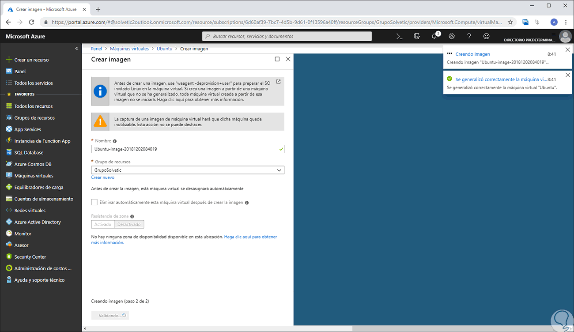Click the Ubuntu breadcrumb link
Screen dimensions: 574x332
coord(164,49)
